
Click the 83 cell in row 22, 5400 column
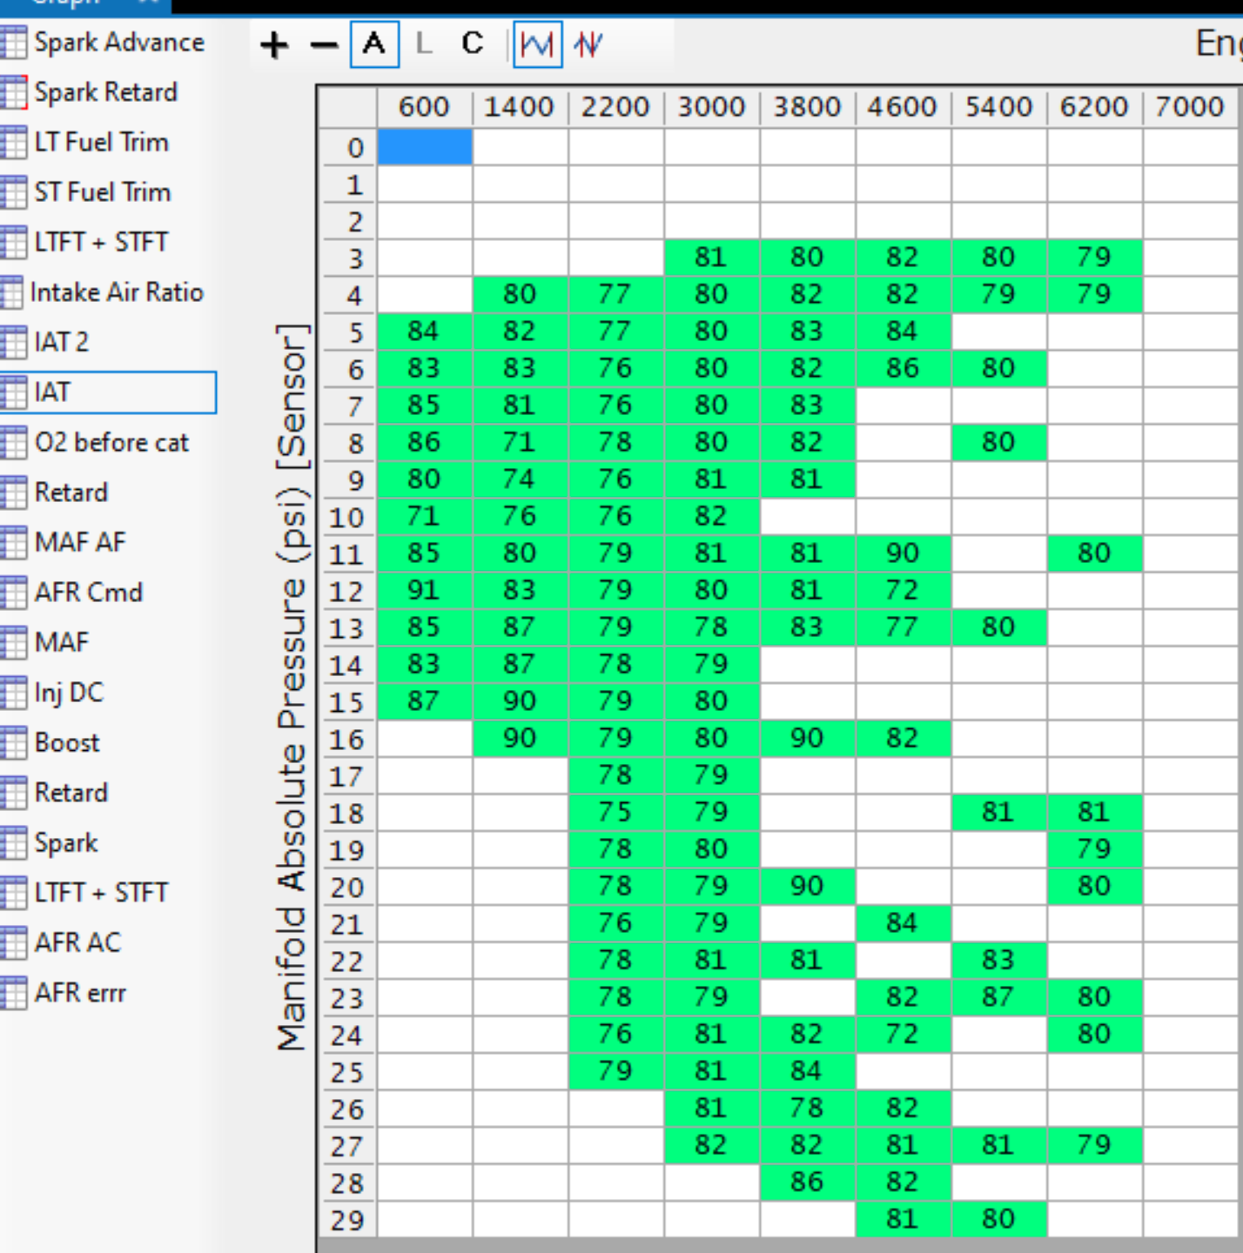999,961
